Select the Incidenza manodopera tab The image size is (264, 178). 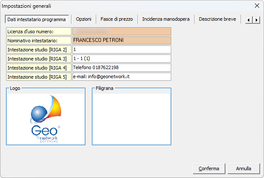[x=166, y=19]
